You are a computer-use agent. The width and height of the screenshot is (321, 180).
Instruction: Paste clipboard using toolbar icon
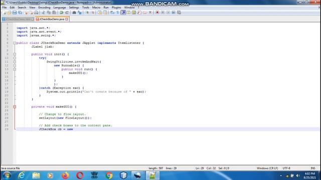point(54,12)
